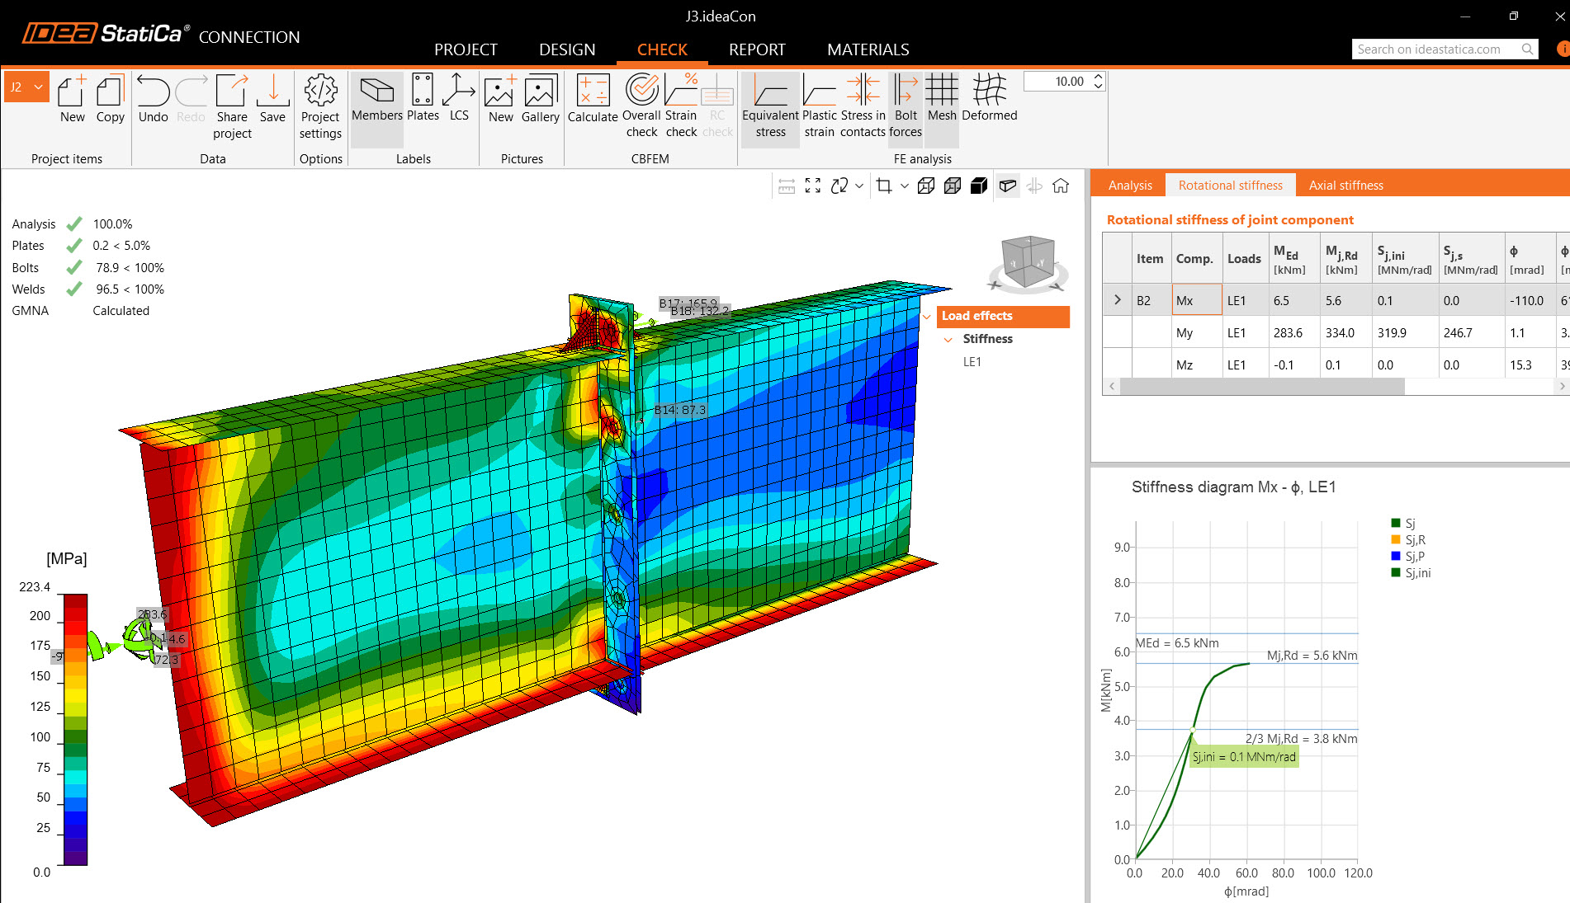The height and width of the screenshot is (903, 1570).
Task: Open the REPORT tab
Action: [757, 49]
